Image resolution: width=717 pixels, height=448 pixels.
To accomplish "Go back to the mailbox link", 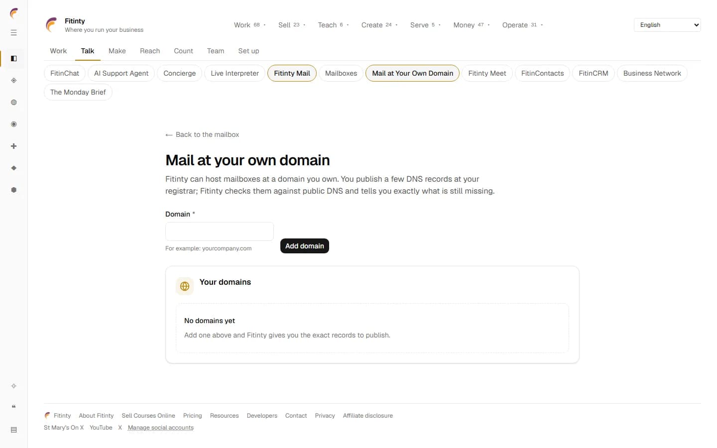I will click(x=202, y=134).
